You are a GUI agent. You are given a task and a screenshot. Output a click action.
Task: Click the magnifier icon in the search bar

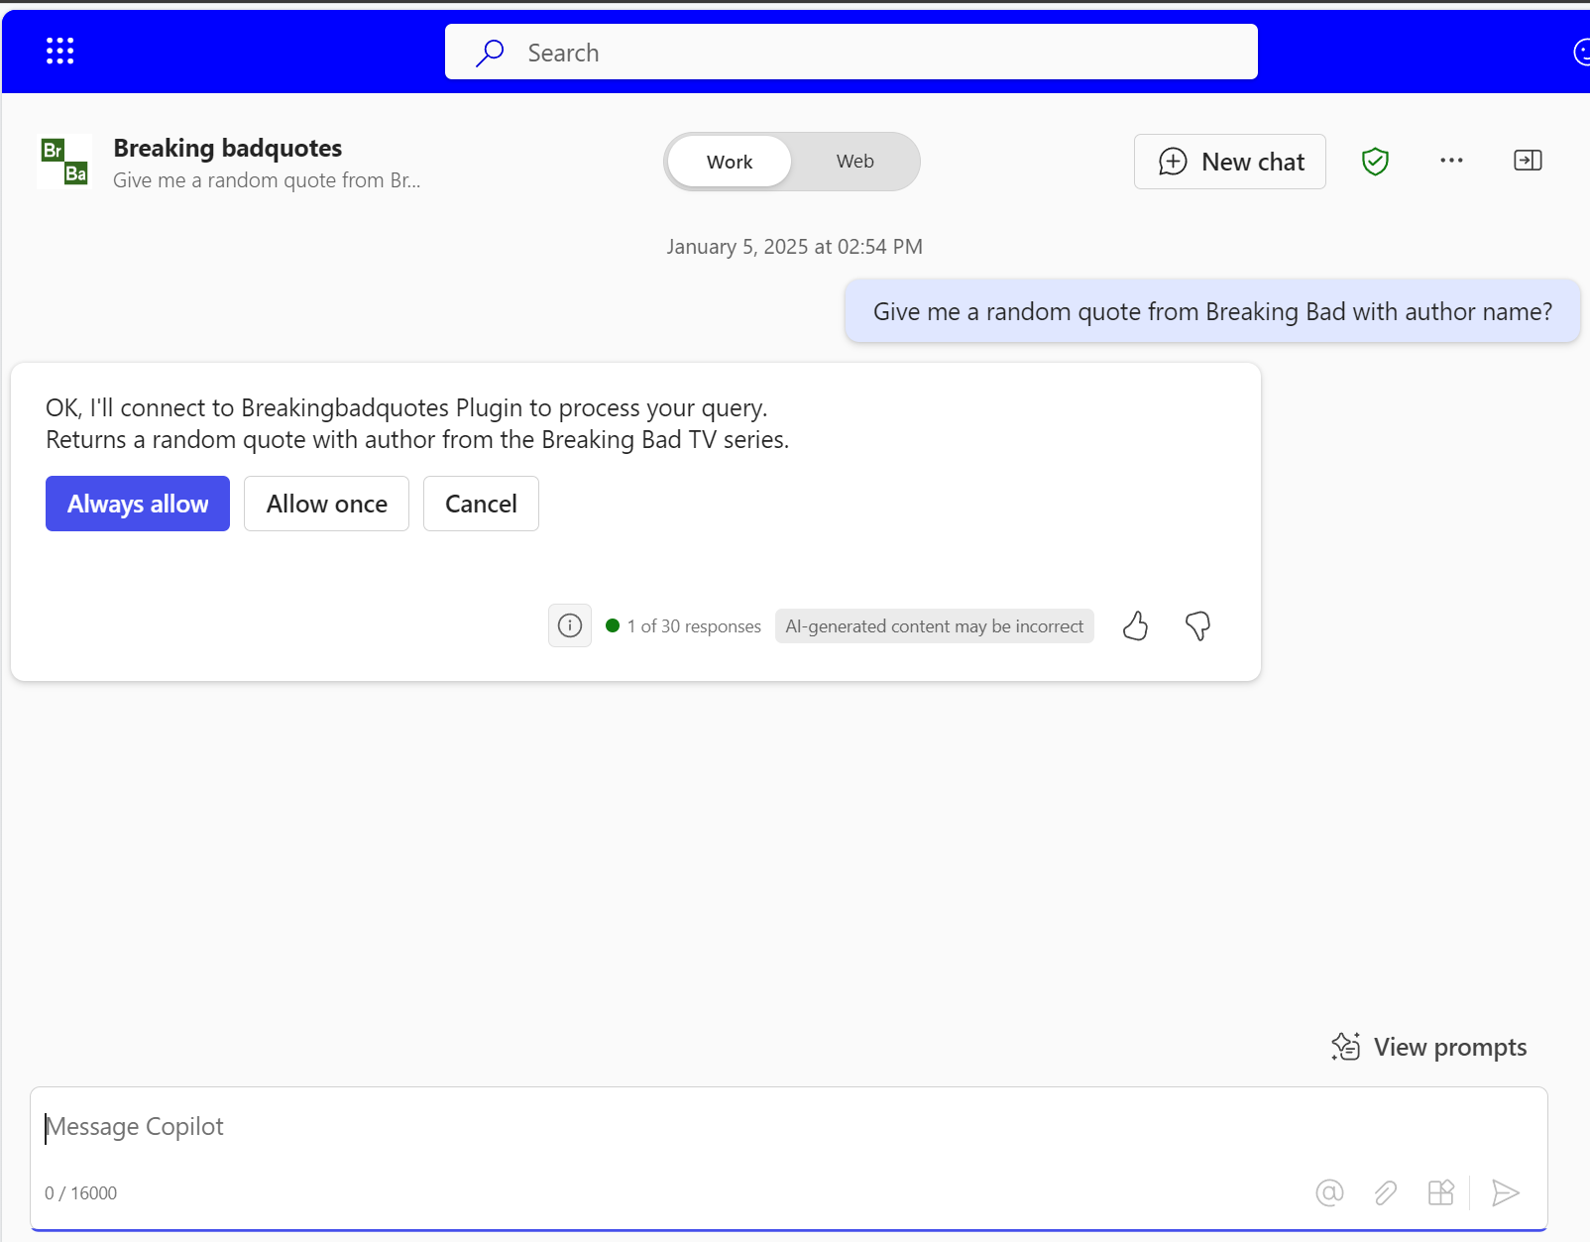[490, 53]
